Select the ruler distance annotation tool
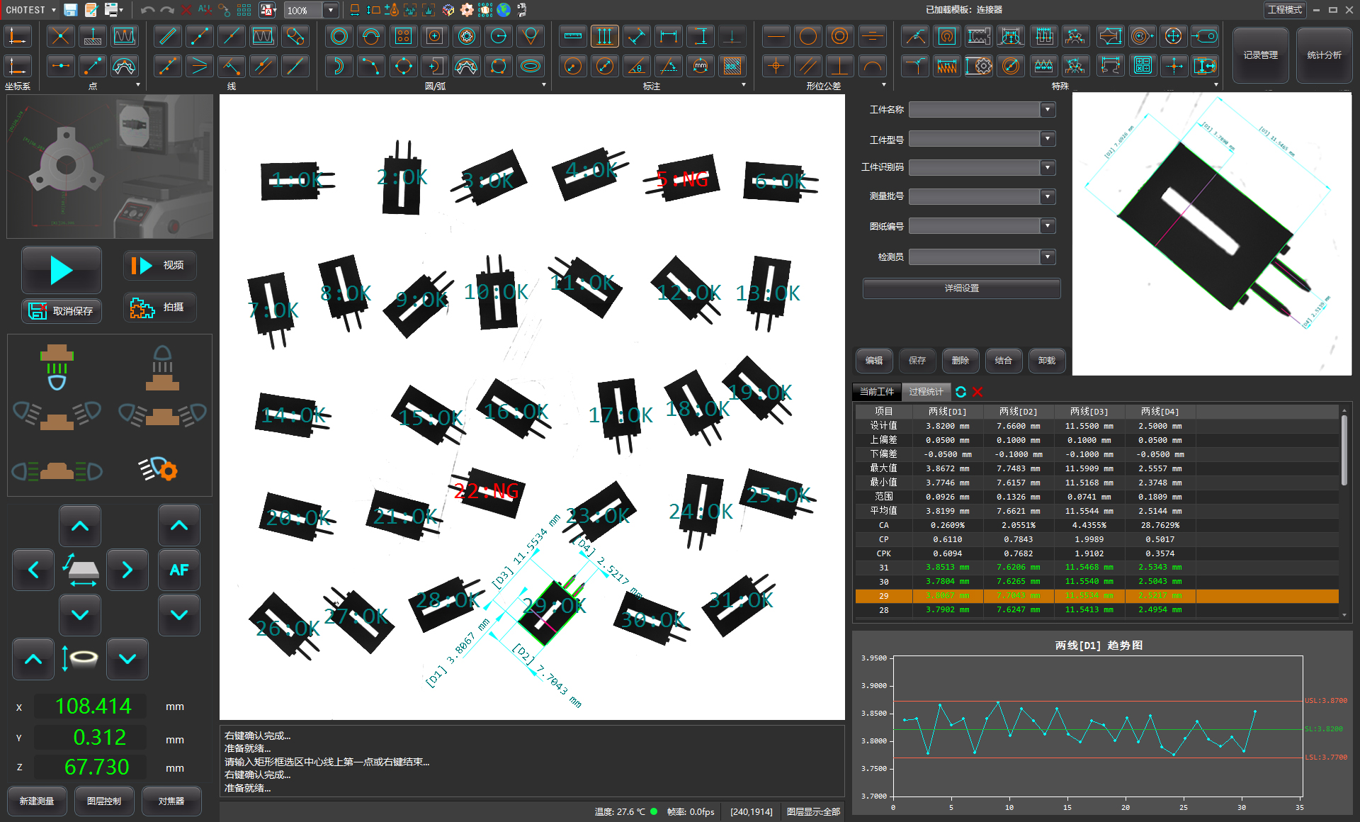 pos(573,36)
